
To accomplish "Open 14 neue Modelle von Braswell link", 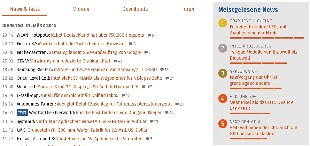I will point(264,55).
